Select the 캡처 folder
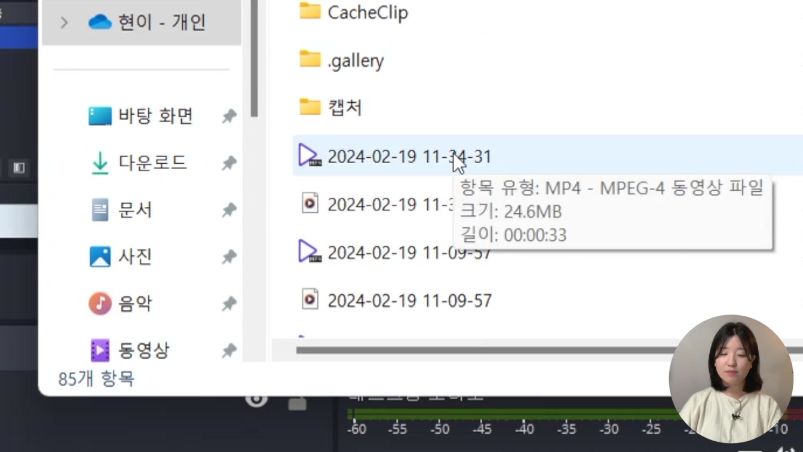This screenshot has height=452, width=803. [x=330, y=108]
